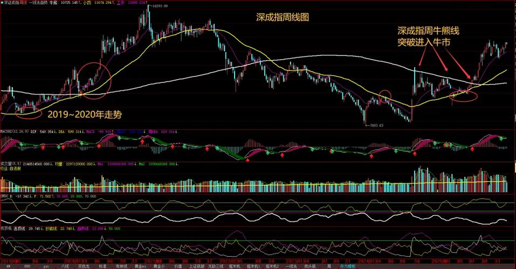
Task: Select the 周 period tab
Action: pyautogui.click(x=329, y=266)
